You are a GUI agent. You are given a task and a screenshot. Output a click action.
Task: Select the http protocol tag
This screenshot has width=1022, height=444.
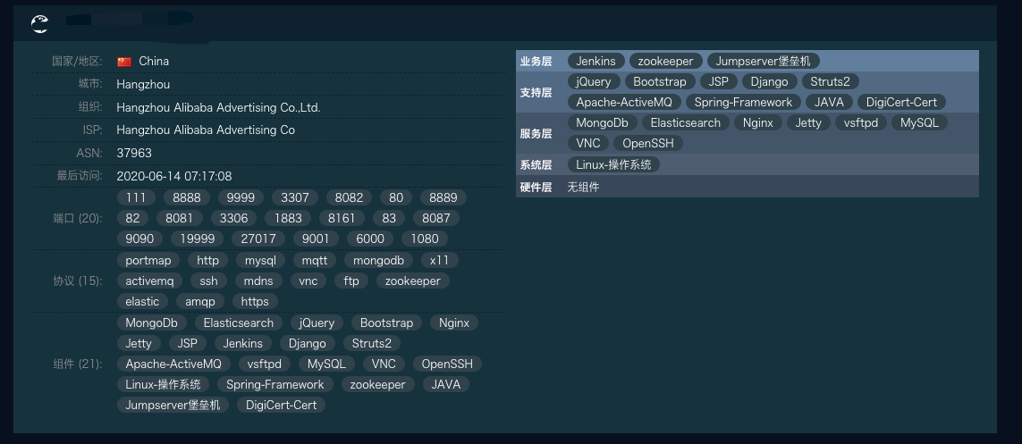[x=208, y=260]
